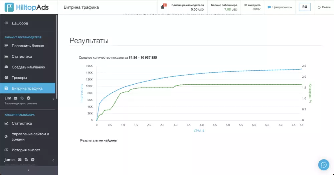334x175 pixels.
Task: Collapse the sidebar with bottom arrow
Action: pyautogui.click(x=29, y=170)
